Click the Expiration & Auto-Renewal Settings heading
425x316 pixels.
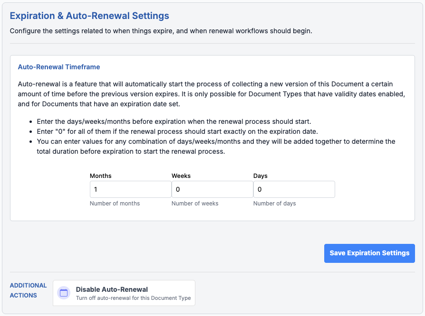coord(89,16)
